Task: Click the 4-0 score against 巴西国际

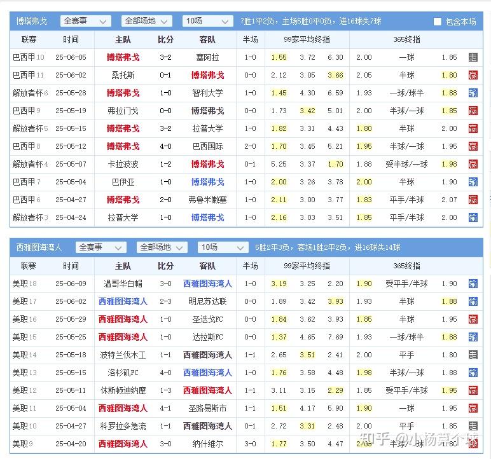Action: (x=165, y=146)
